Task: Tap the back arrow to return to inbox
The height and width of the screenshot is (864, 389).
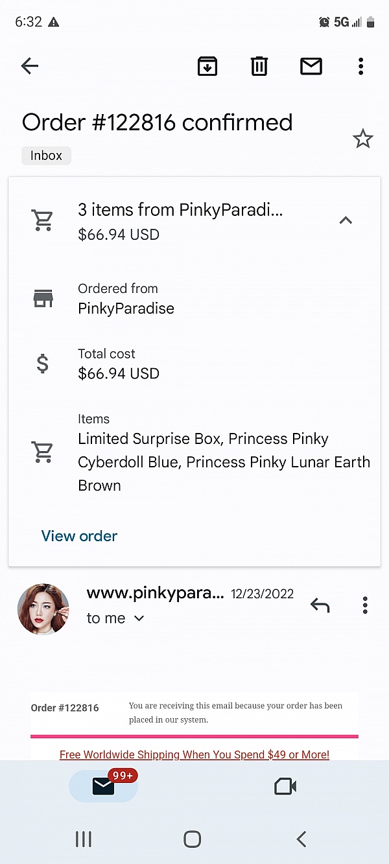Action: (x=30, y=65)
